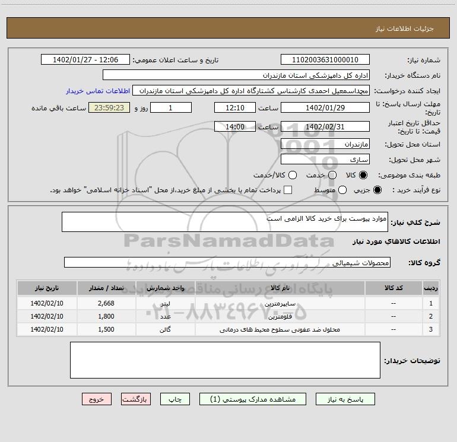The width and height of the screenshot is (457, 442).
Task: Click the نام کالا column header
Action: [280, 288]
